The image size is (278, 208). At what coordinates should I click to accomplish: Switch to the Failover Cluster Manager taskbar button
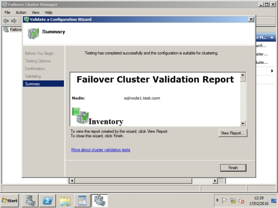[x=100, y=201]
